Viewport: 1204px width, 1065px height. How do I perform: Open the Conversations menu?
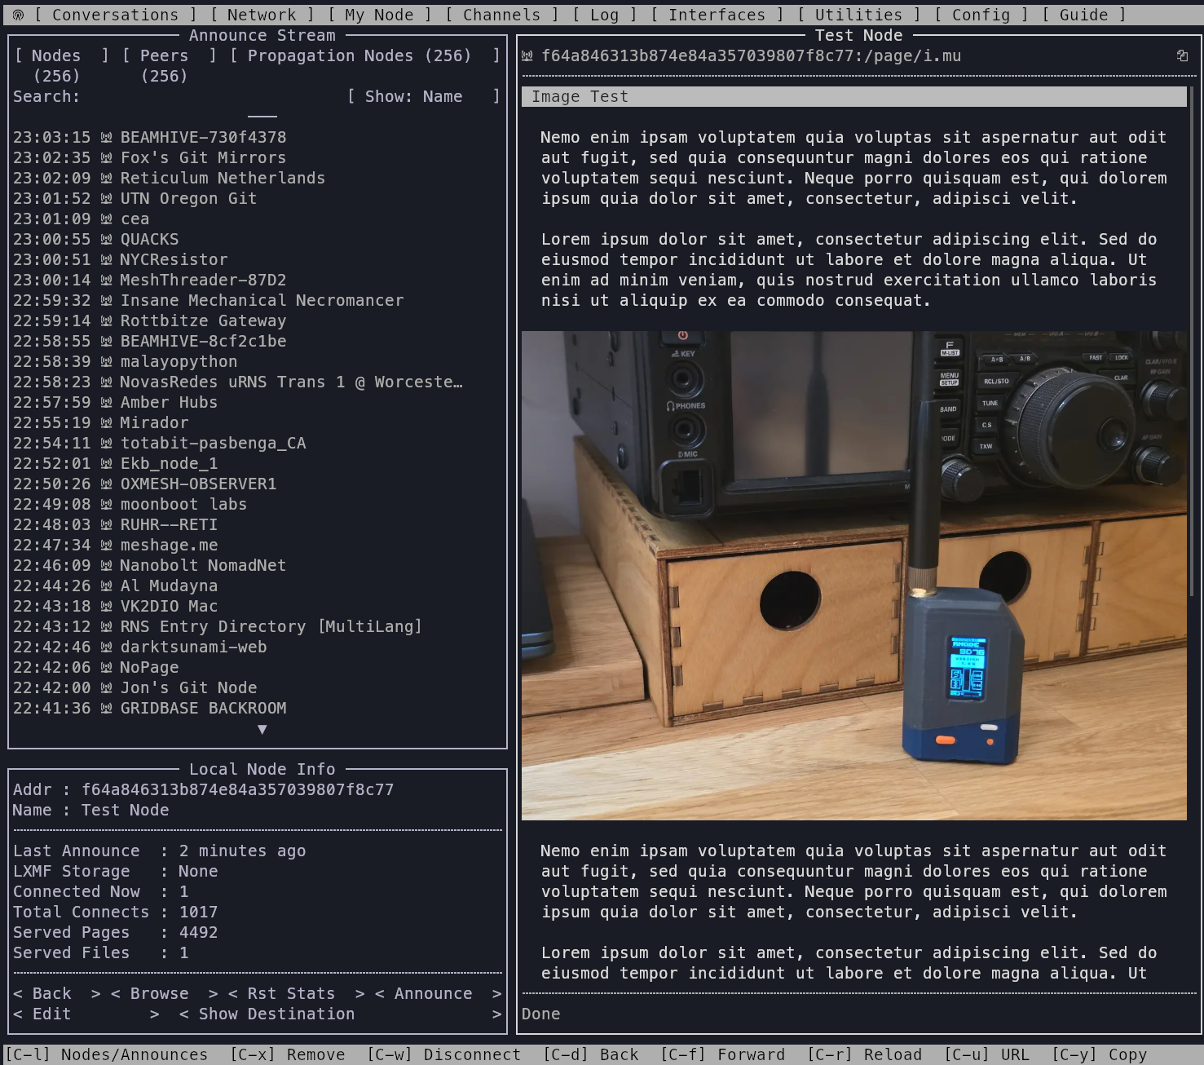(115, 15)
